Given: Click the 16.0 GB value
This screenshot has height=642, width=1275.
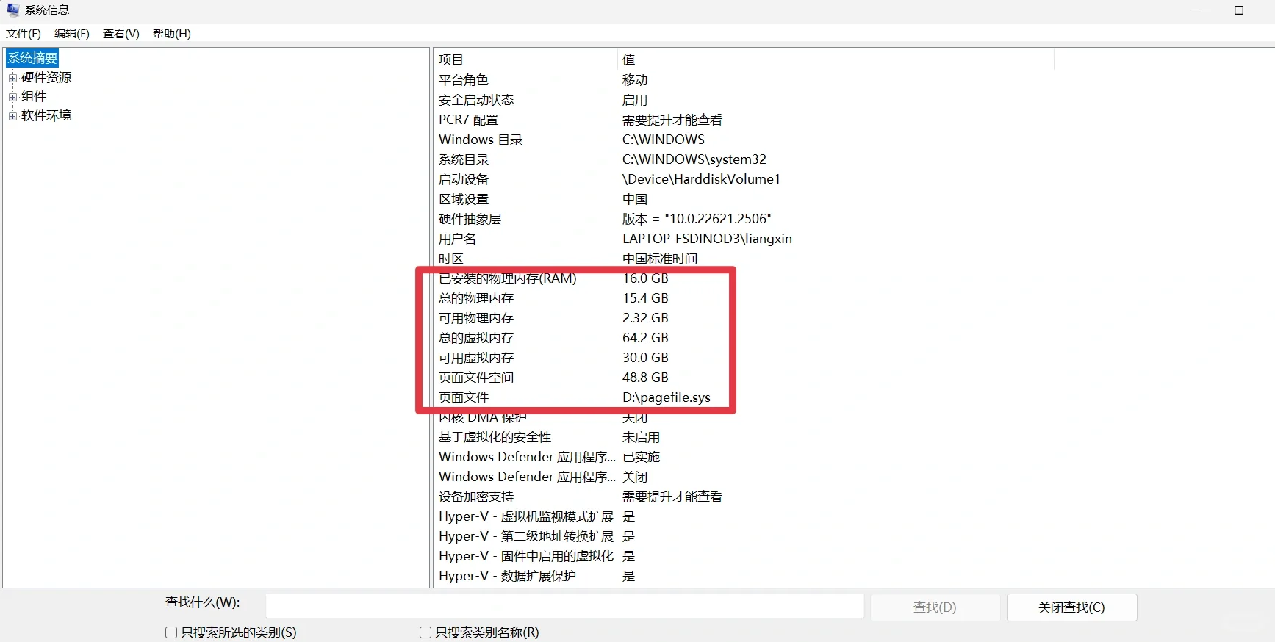Looking at the screenshot, I should [x=645, y=278].
